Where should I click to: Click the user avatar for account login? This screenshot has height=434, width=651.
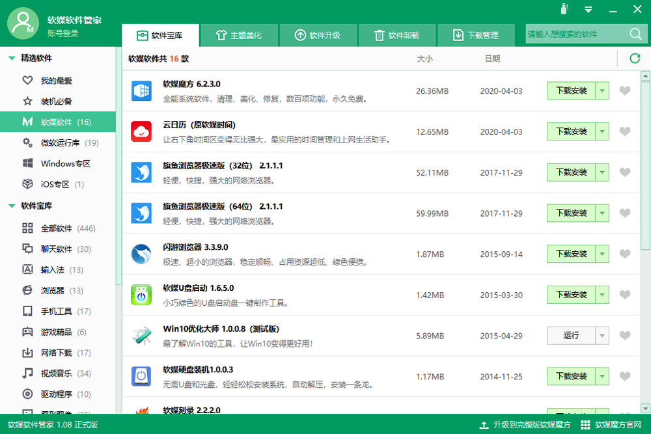tap(23, 23)
